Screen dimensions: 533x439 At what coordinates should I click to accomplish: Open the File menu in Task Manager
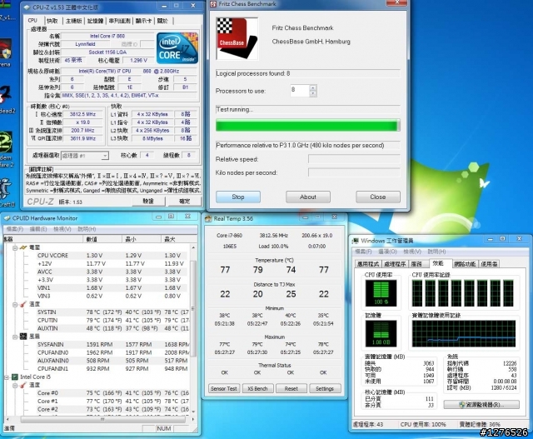pyautogui.click(x=363, y=252)
